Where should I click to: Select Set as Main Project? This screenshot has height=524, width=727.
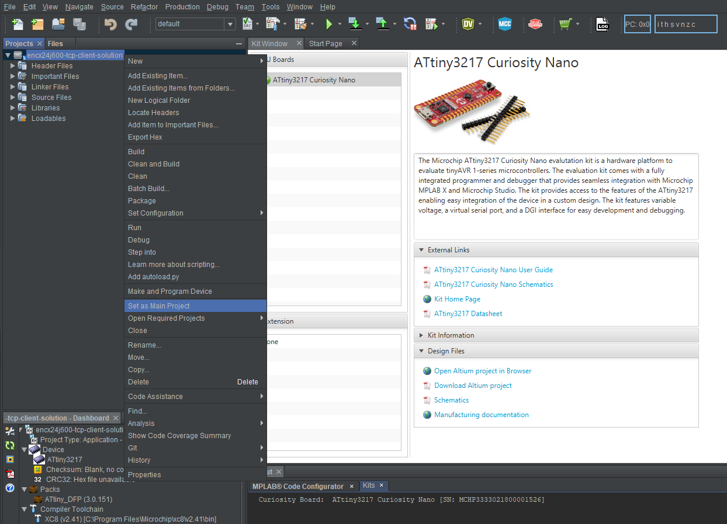click(x=195, y=306)
